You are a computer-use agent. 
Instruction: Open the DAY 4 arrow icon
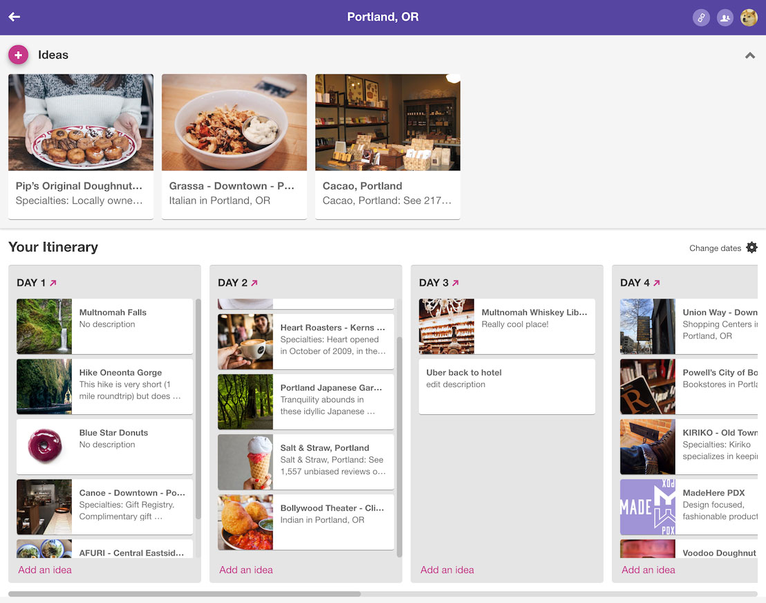tap(657, 283)
